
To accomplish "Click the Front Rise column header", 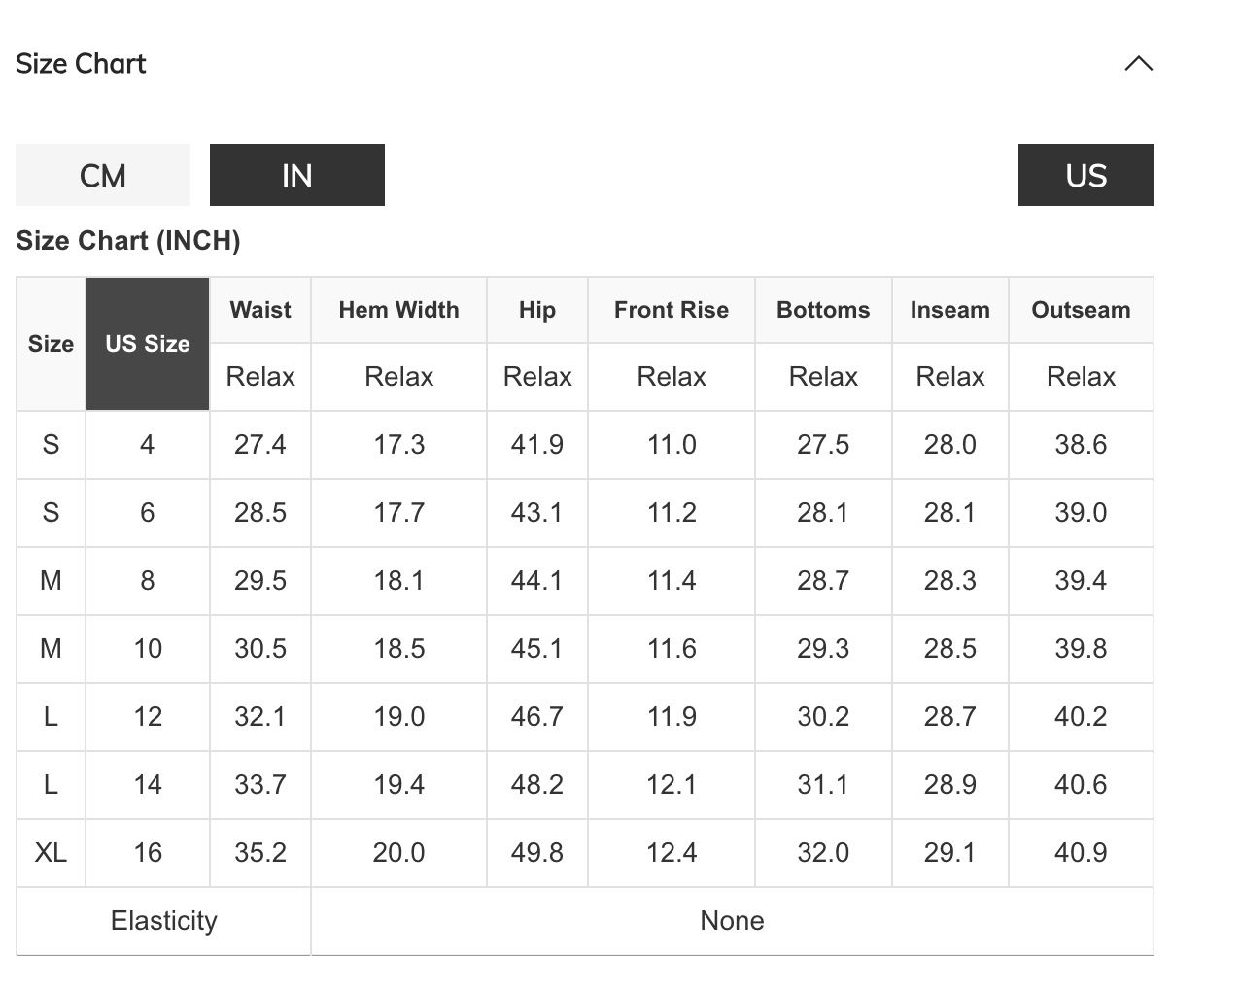I will tap(672, 310).
